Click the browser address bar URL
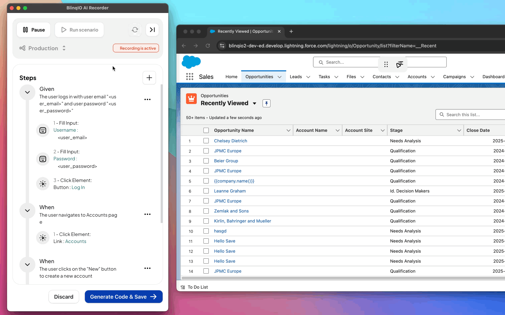The image size is (505, 315). tap(332, 46)
